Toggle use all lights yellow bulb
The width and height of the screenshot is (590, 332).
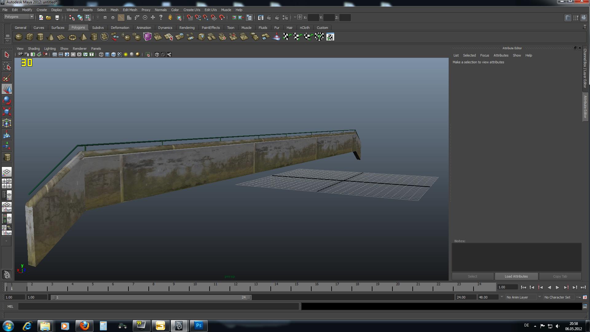pyautogui.click(x=126, y=54)
